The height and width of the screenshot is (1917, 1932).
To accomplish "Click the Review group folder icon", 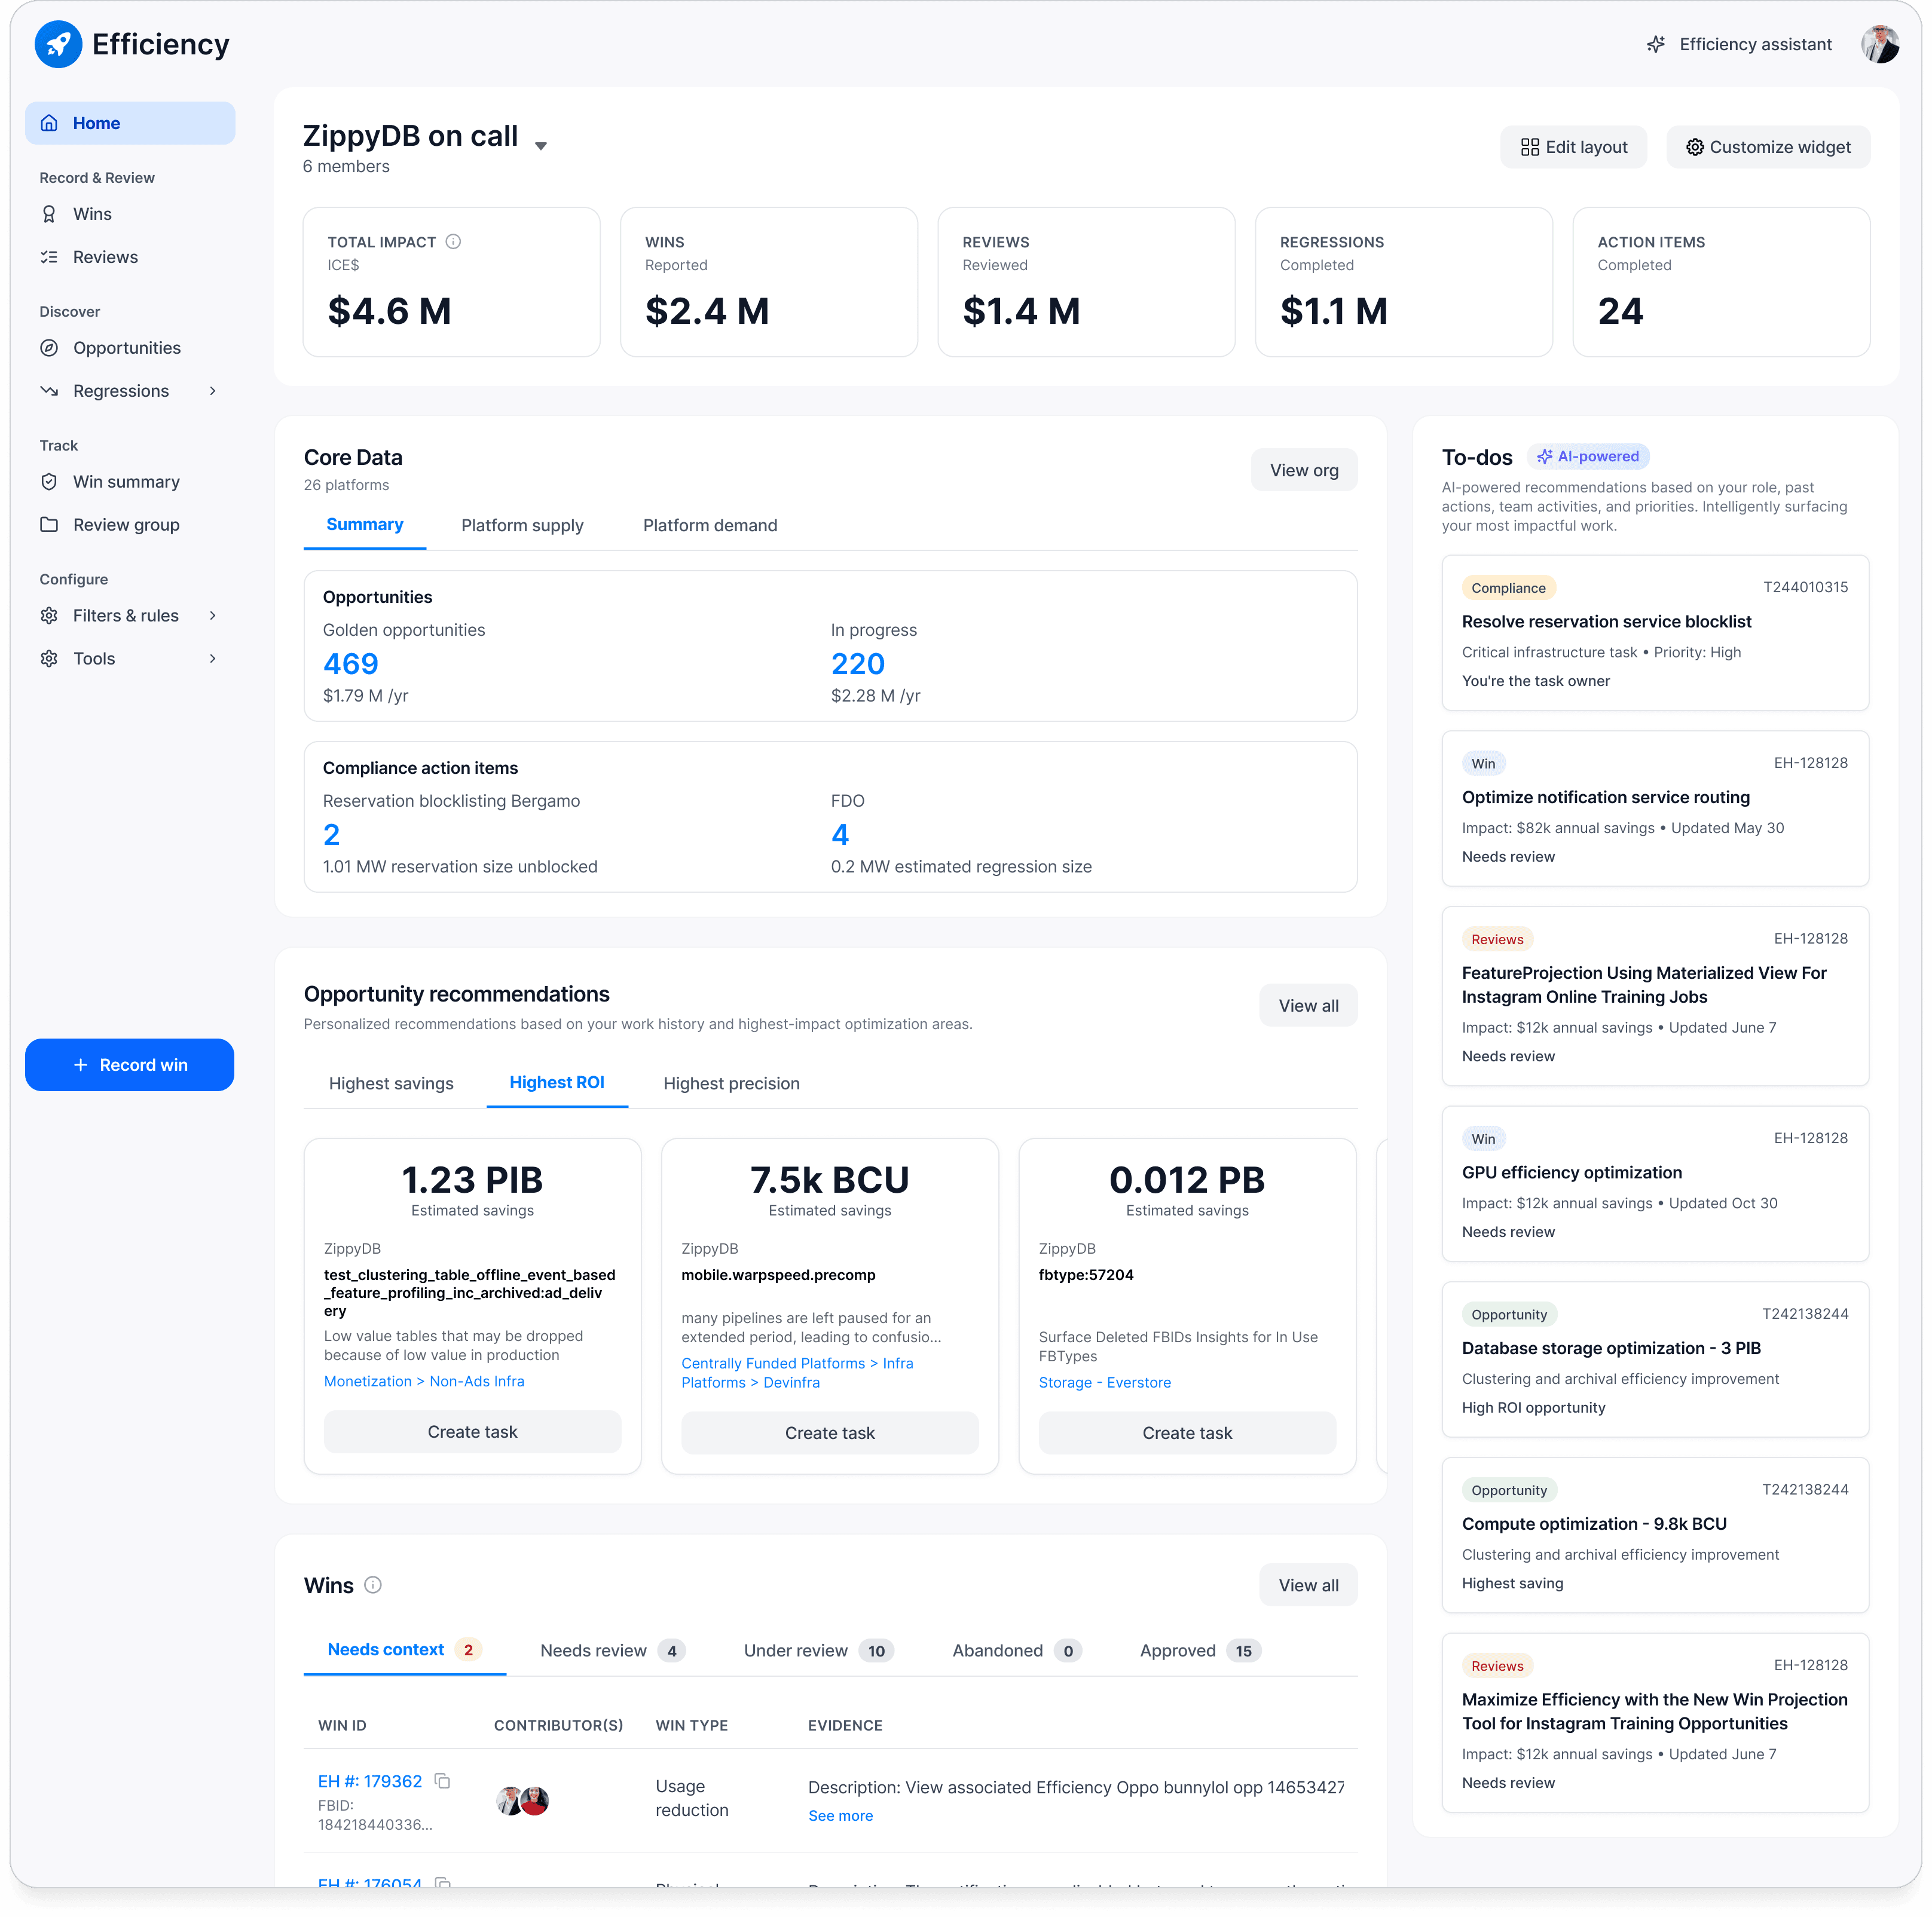I will tap(48, 525).
